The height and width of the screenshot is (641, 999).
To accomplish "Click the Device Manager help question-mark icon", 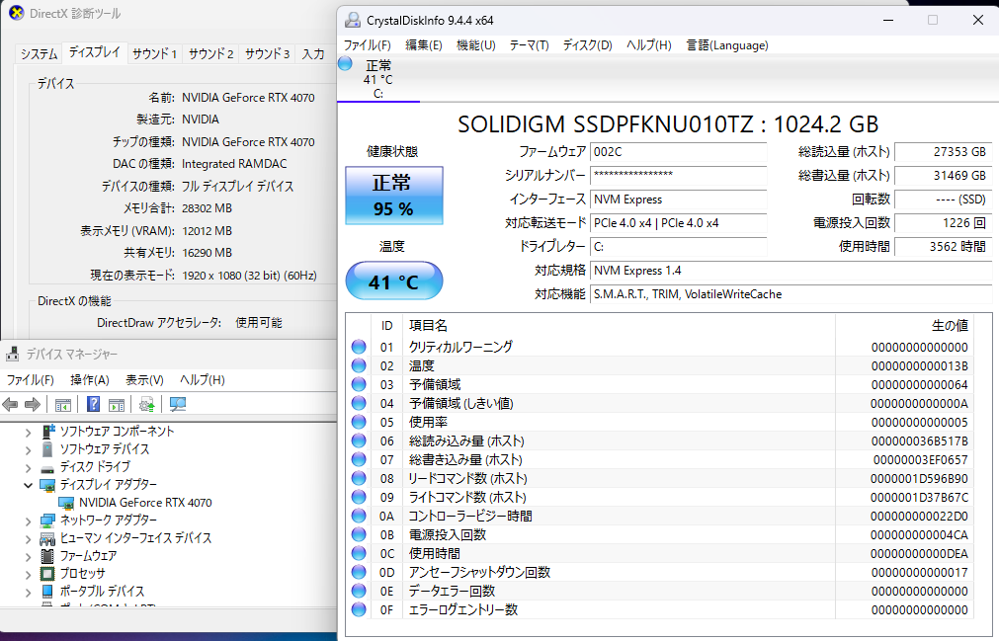I will [x=93, y=404].
